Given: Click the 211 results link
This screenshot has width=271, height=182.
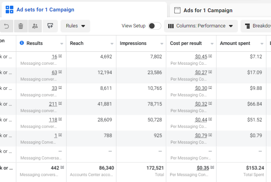Looking at the screenshot, I should [x=53, y=104].
